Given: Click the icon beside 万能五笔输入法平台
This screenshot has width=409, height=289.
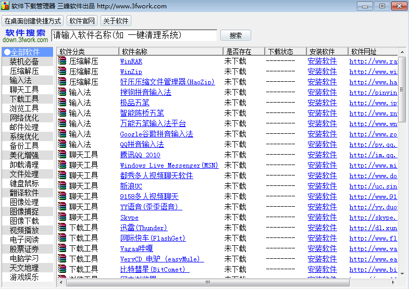Looking at the screenshot, I should click(62, 123).
